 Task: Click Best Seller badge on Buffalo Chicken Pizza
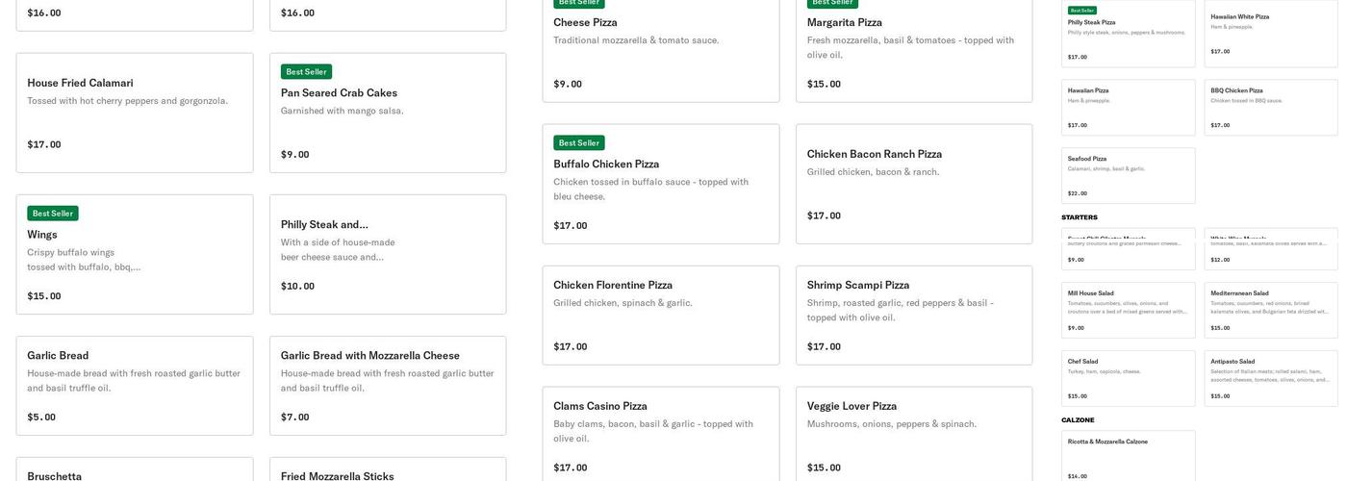[578, 143]
